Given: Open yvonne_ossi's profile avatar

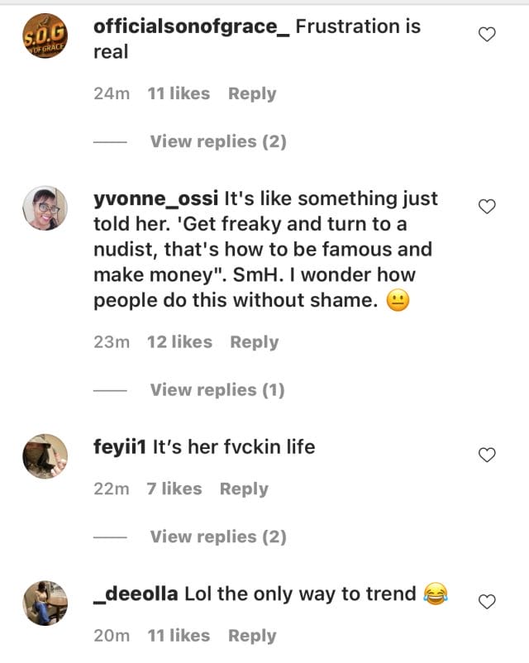Looking at the screenshot, I should coord(45,208).
